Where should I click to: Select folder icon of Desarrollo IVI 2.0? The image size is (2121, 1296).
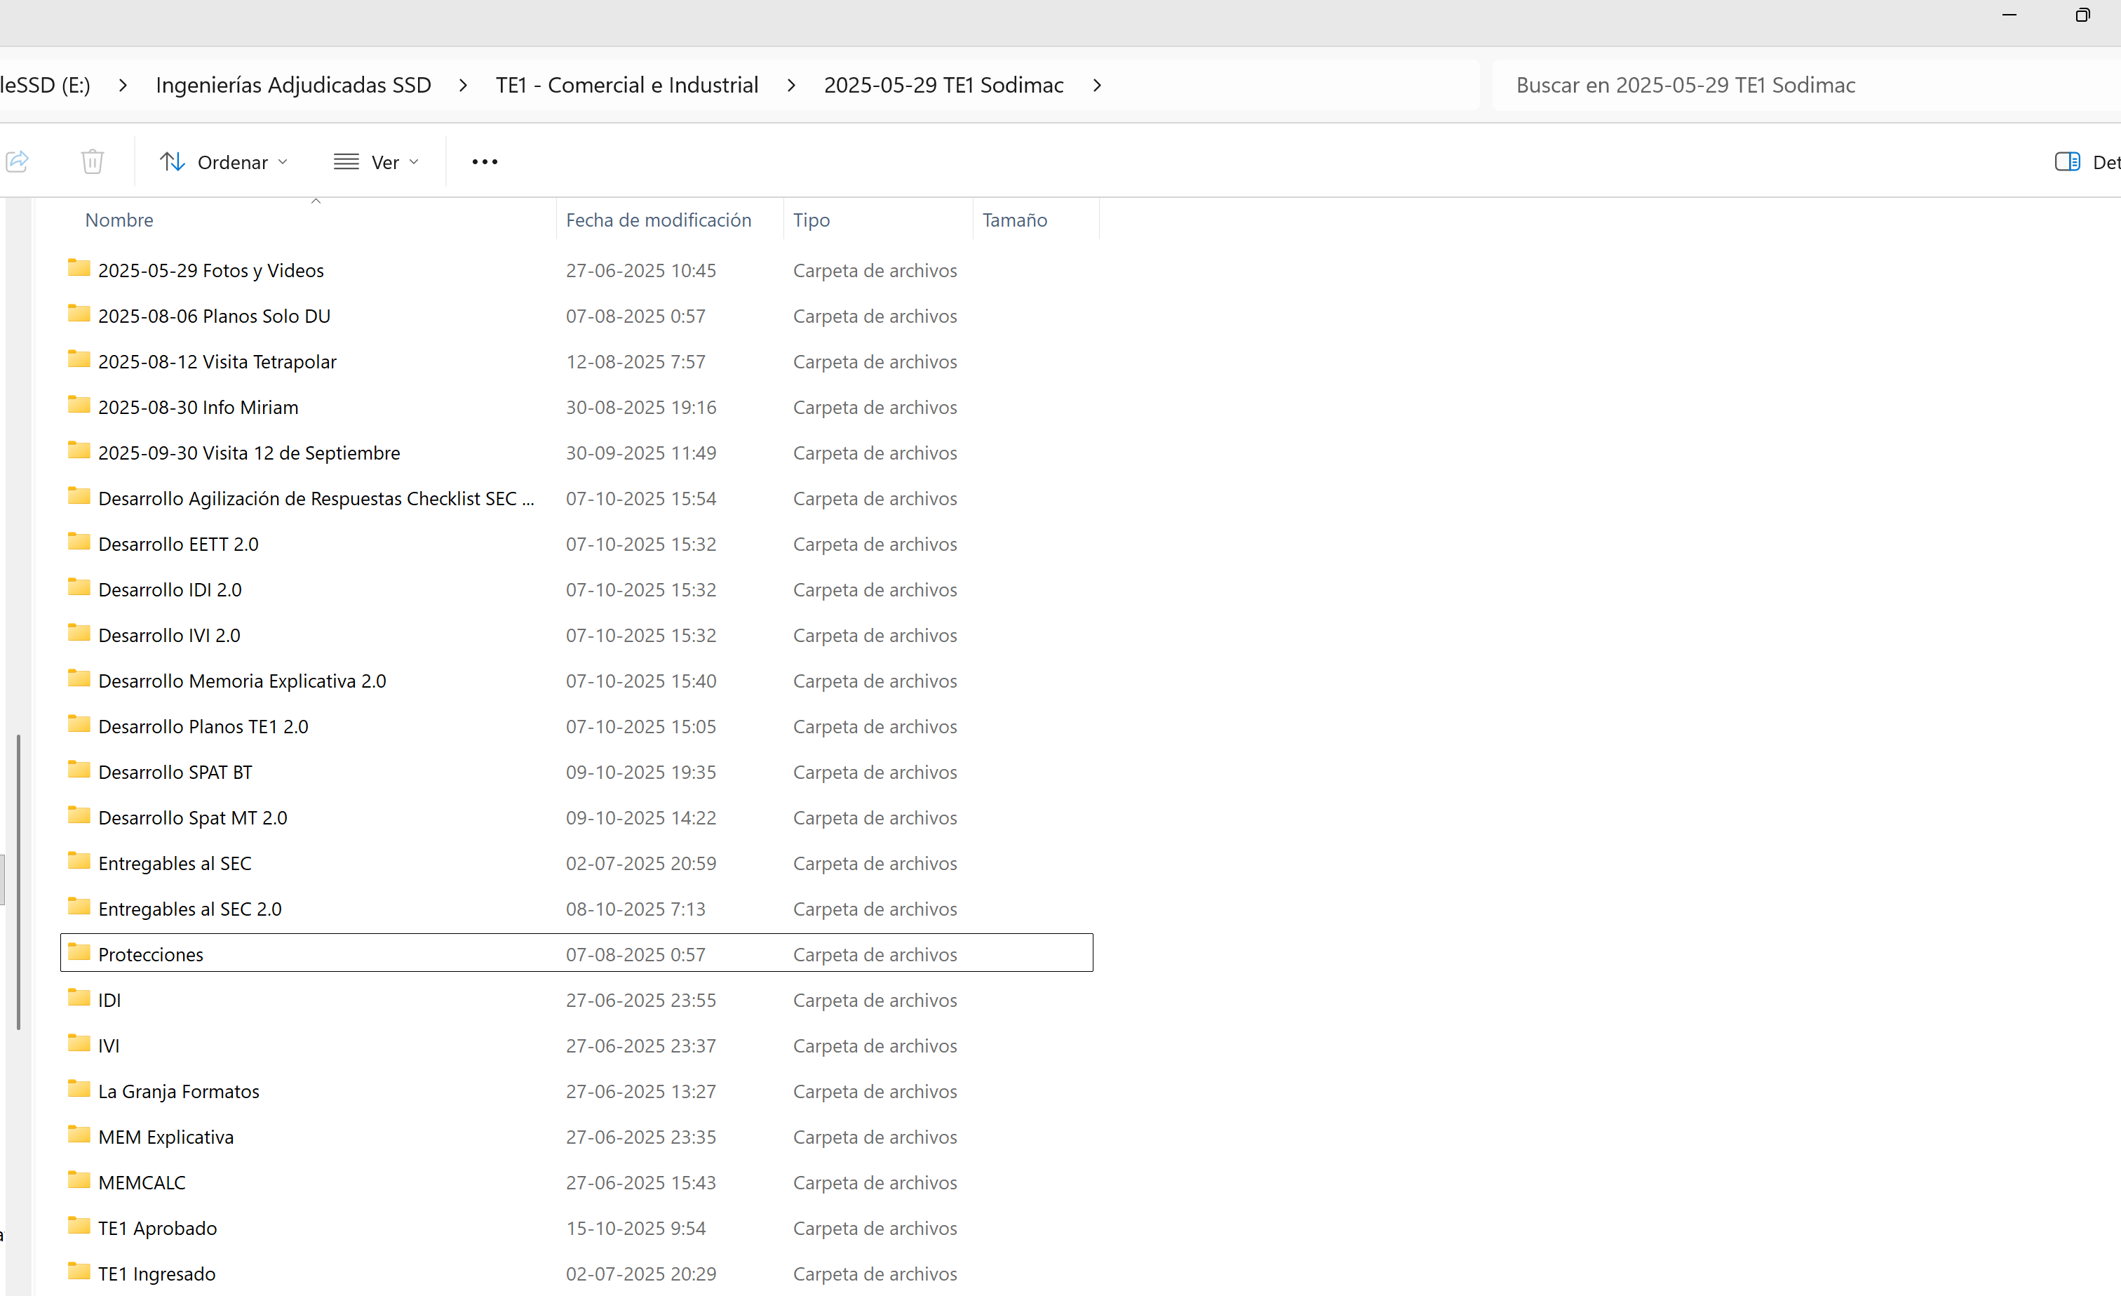click(79, 633)
